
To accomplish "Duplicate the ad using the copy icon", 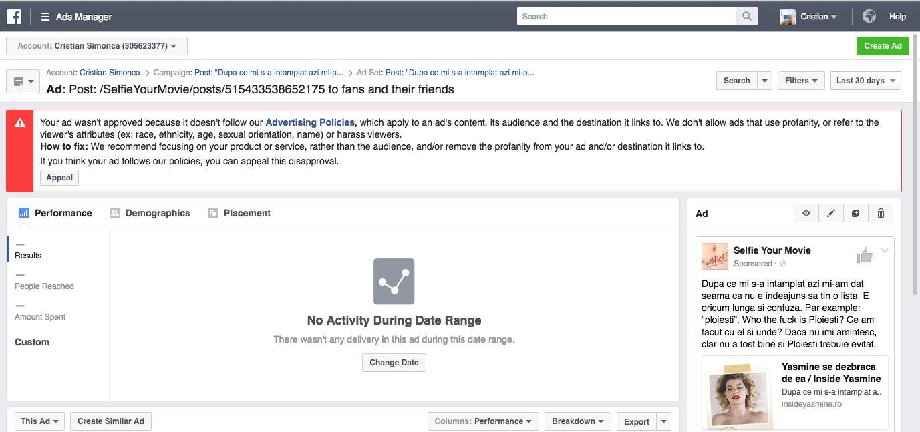I will point(856,213).
